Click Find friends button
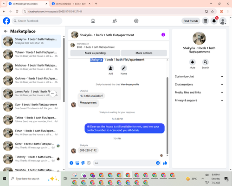 tap(191, 21)
